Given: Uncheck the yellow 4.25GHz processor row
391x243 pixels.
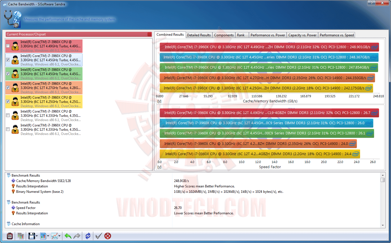Looking at the screenshot, I should pyautogui.click(x=8, y=102).
